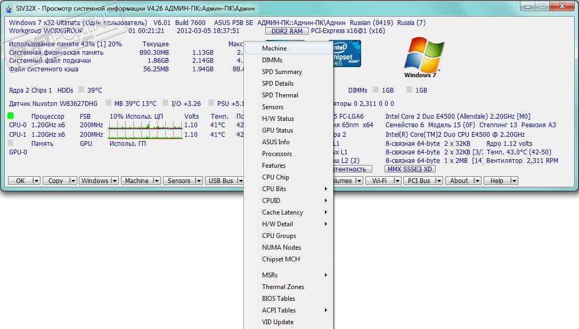Screen dimensions: 579x329
Task: Open H/W Status menu entry
Action: (x=288, y=119)
